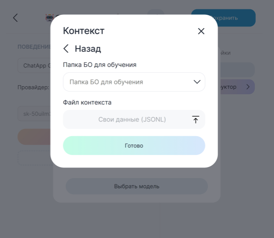Viewport: 274px width, 238px height.
Task: Click the sk-50uilm API key field
Action: coord(35,114)
